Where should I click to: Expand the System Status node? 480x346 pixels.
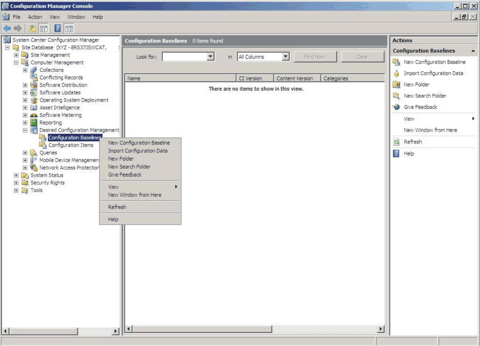point(16,175)
